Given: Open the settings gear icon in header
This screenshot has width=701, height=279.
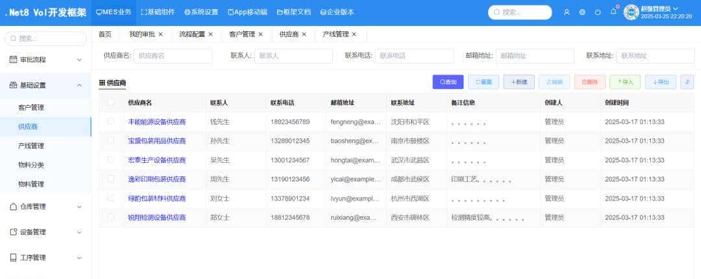Looking at the screenshot, I should coord(582,12).
